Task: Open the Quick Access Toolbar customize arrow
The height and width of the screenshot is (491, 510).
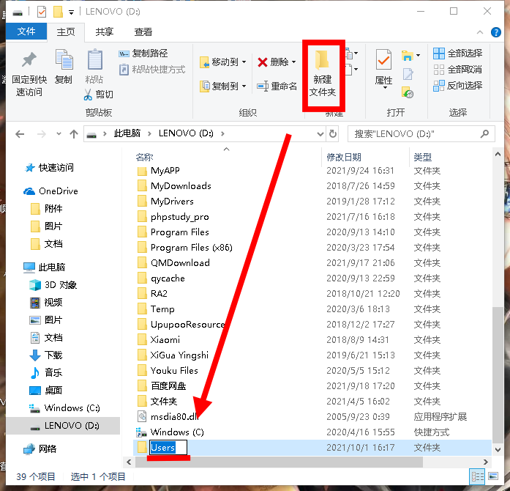Action: coord(71,12)
